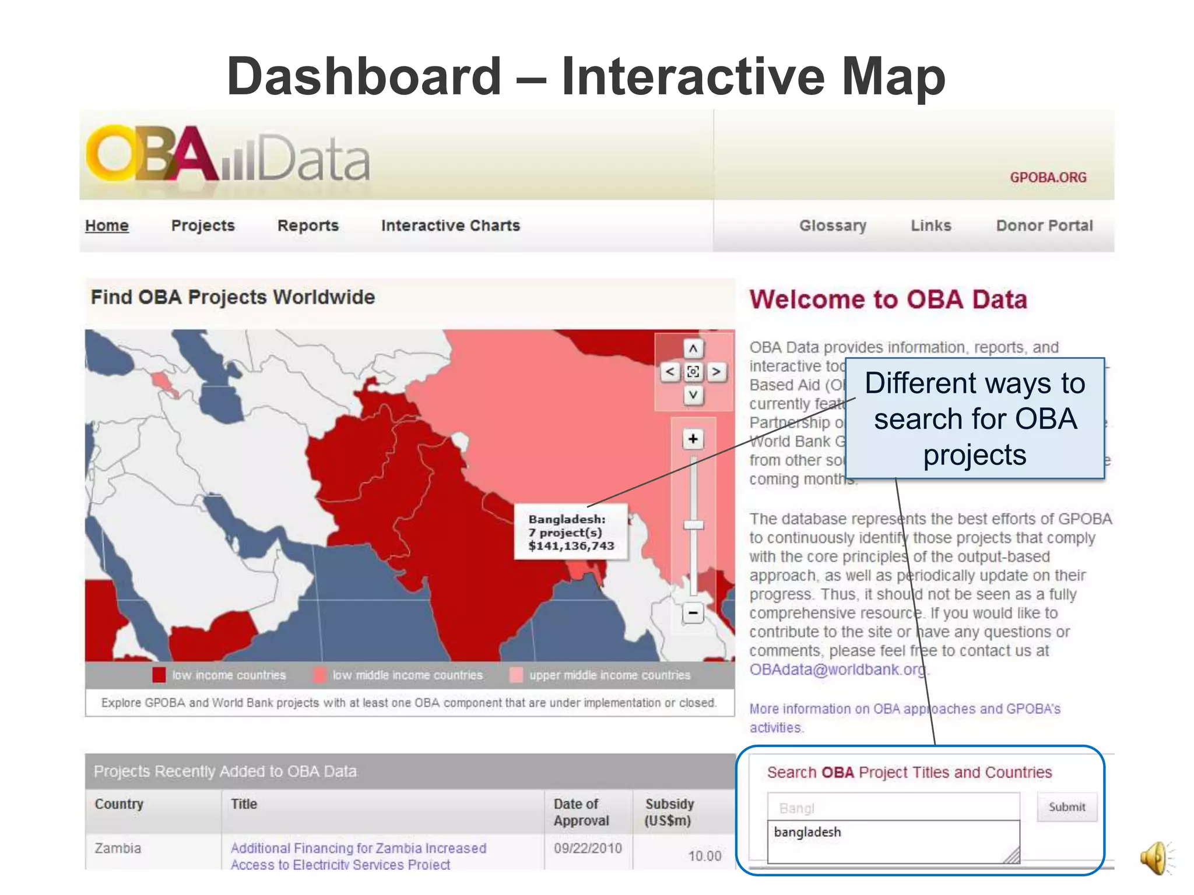Zoom in map with plus button

pos(693,439)
